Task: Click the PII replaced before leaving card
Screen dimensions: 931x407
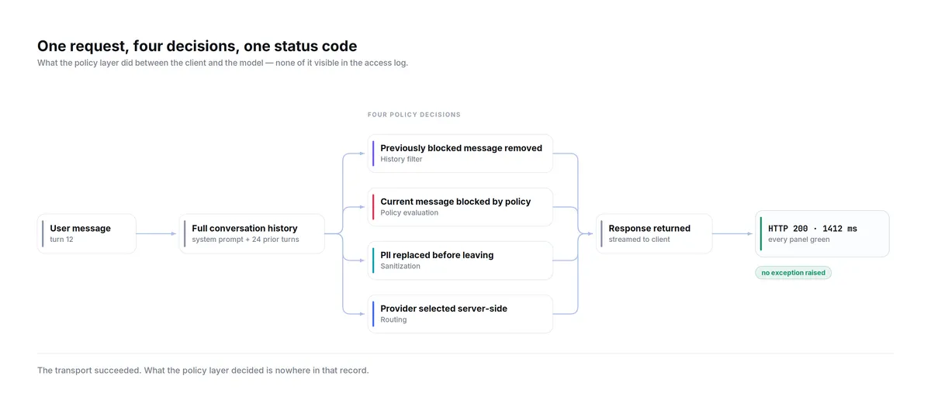Action: click(x=460, y=260)
